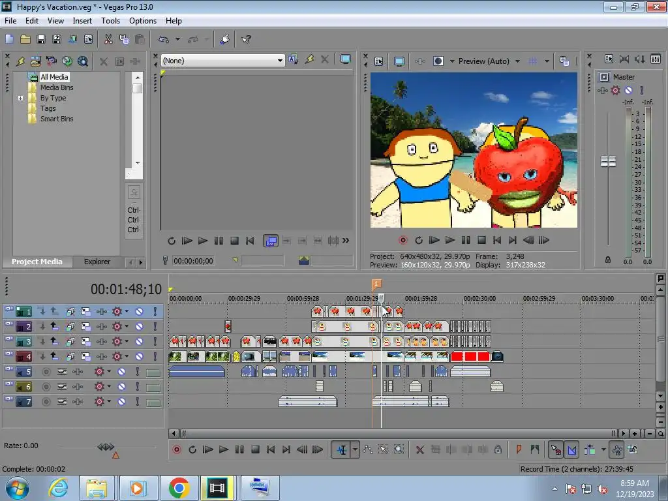Open the Undo history dropdown arrow
Image resolution: width=668 pixels, height=501 pixels.
coord(177,39)
